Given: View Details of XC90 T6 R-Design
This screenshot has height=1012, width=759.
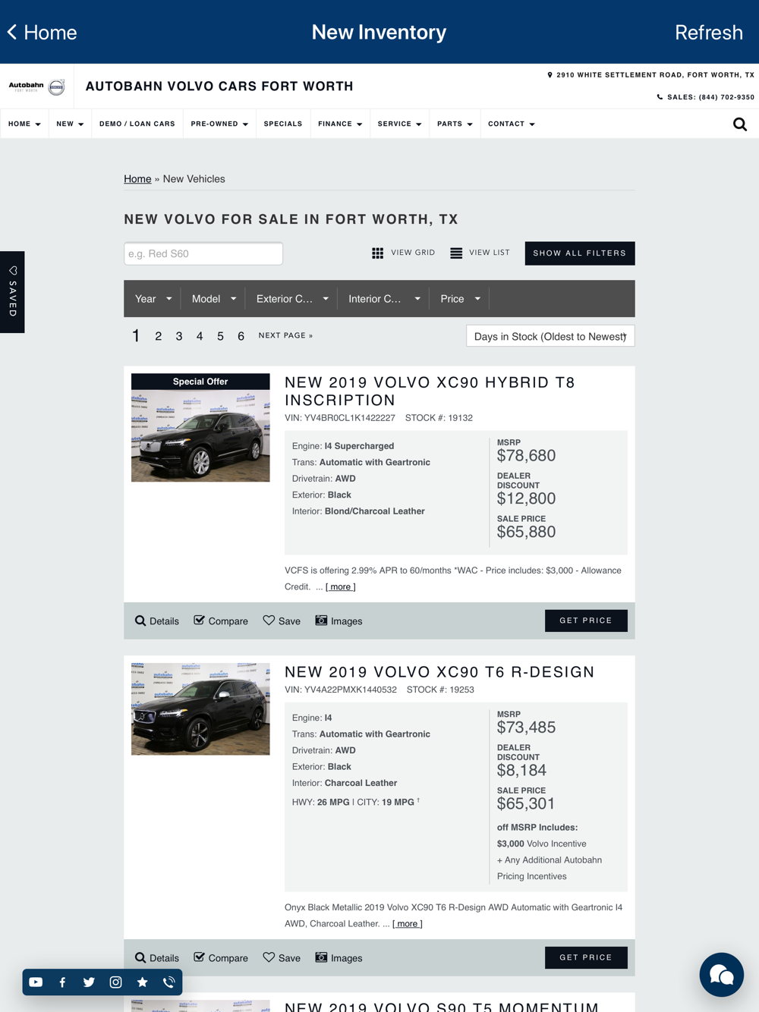Looking at the screenshot, I should (x=157, y=957).
